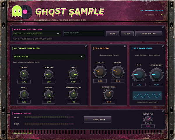175x140 pixels.
Task: Click the Pre-Dig AMOUNT knob
Action: [118, 72]
